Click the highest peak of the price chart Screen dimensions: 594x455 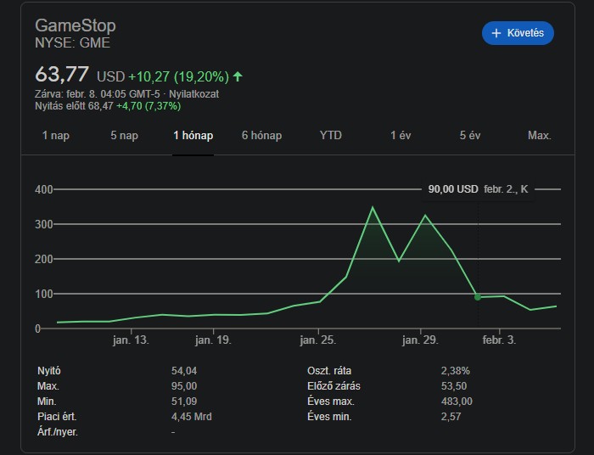372,207
